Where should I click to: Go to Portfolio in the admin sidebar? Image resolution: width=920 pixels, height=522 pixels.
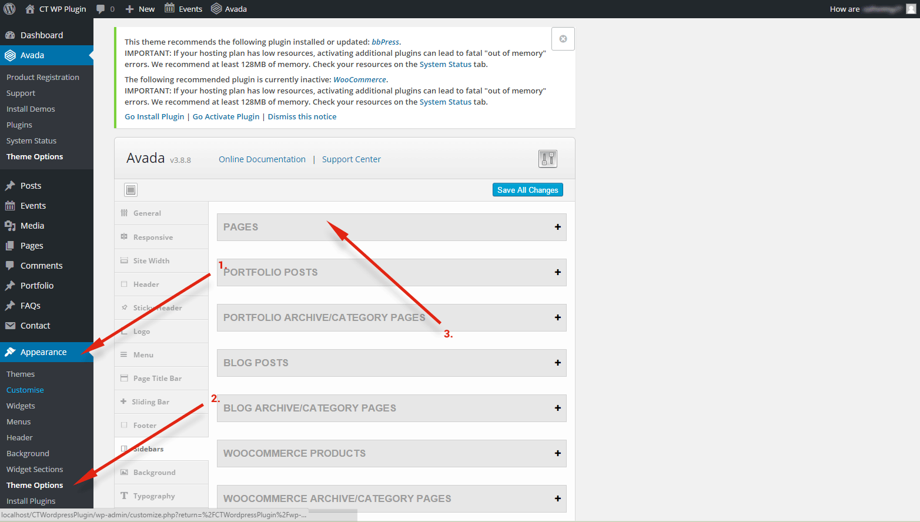point(36,286)
